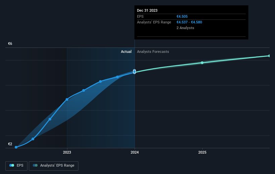The height and width of the screenshot is (174, 275).
Task: Click the €4.537 - €4.580 range value
Action: (x=189, y=22)
